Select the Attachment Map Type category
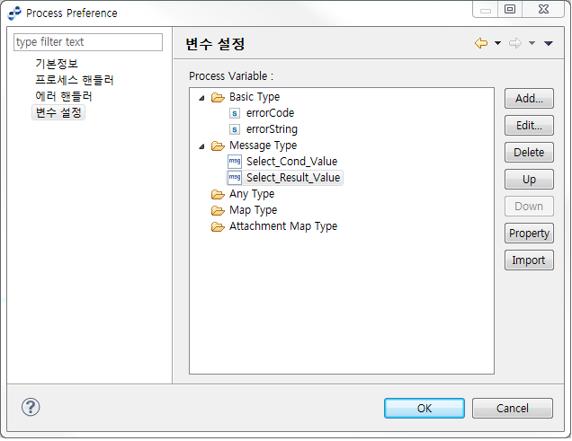Screen dimensions: 572x441 tap(283, 226)
